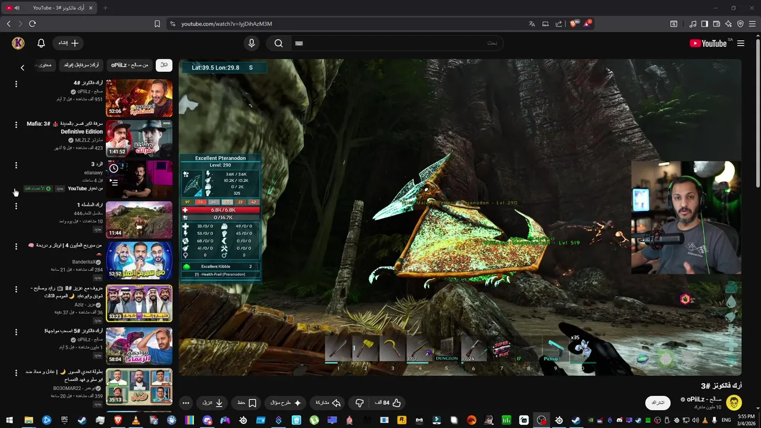
Task: Open options for 'حروف مع عزيز #8' video
Action: click(x=16, y=289)
